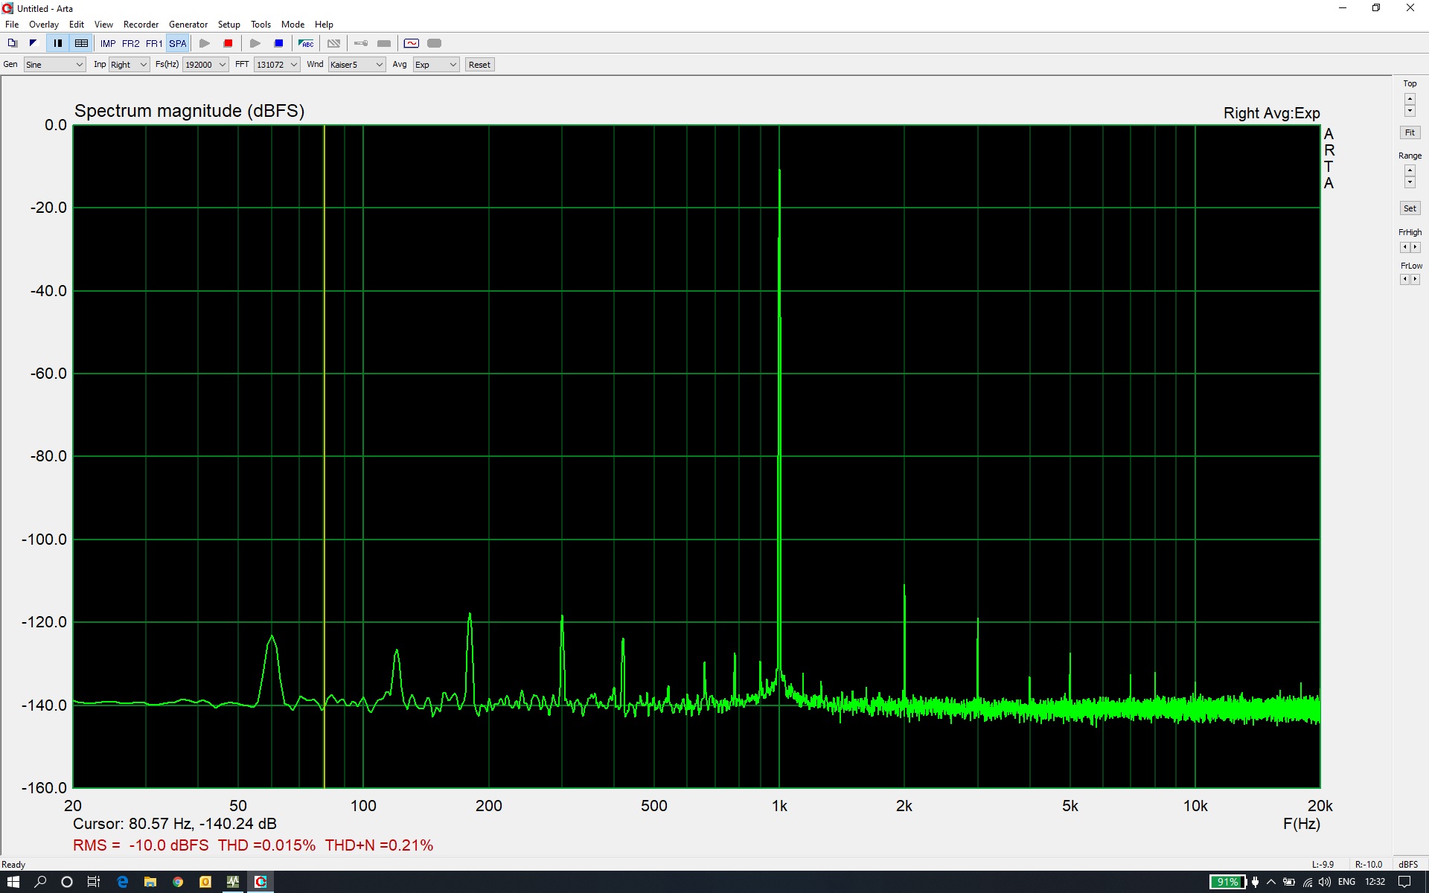1429x893 pixels.
Task: Click the Set button
Action: (x=1410, y=208)
